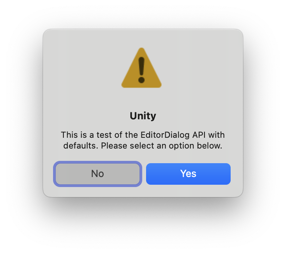Select the focused gray No button

[98, 174]
